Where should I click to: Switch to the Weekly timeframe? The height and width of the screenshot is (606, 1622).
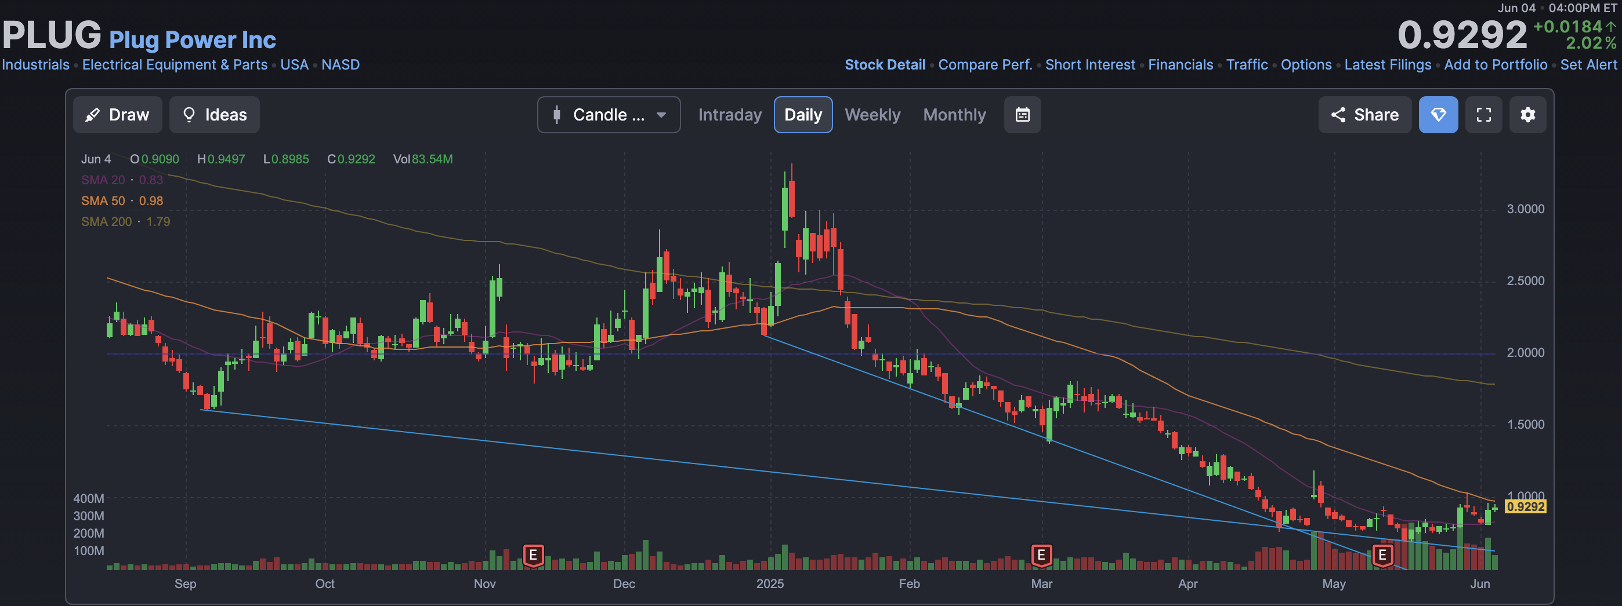coord(872,114)
